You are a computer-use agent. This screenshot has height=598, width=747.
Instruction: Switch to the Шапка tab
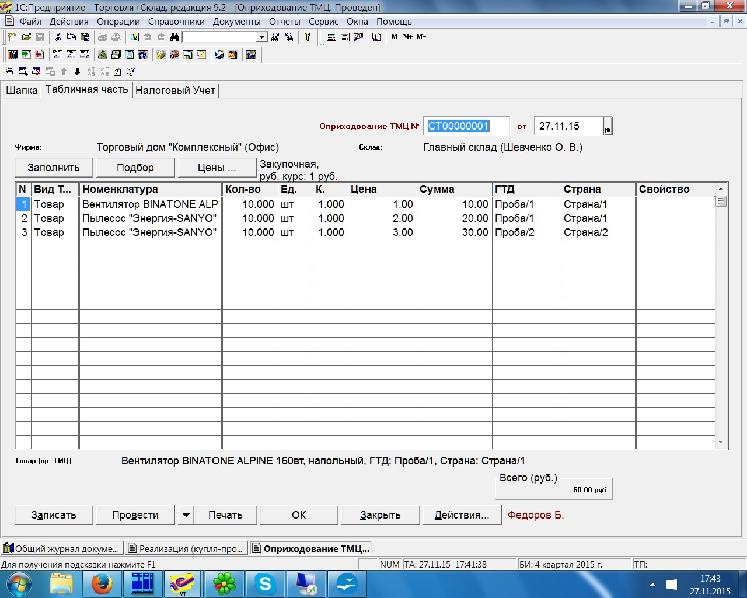[x=22, y=91]
